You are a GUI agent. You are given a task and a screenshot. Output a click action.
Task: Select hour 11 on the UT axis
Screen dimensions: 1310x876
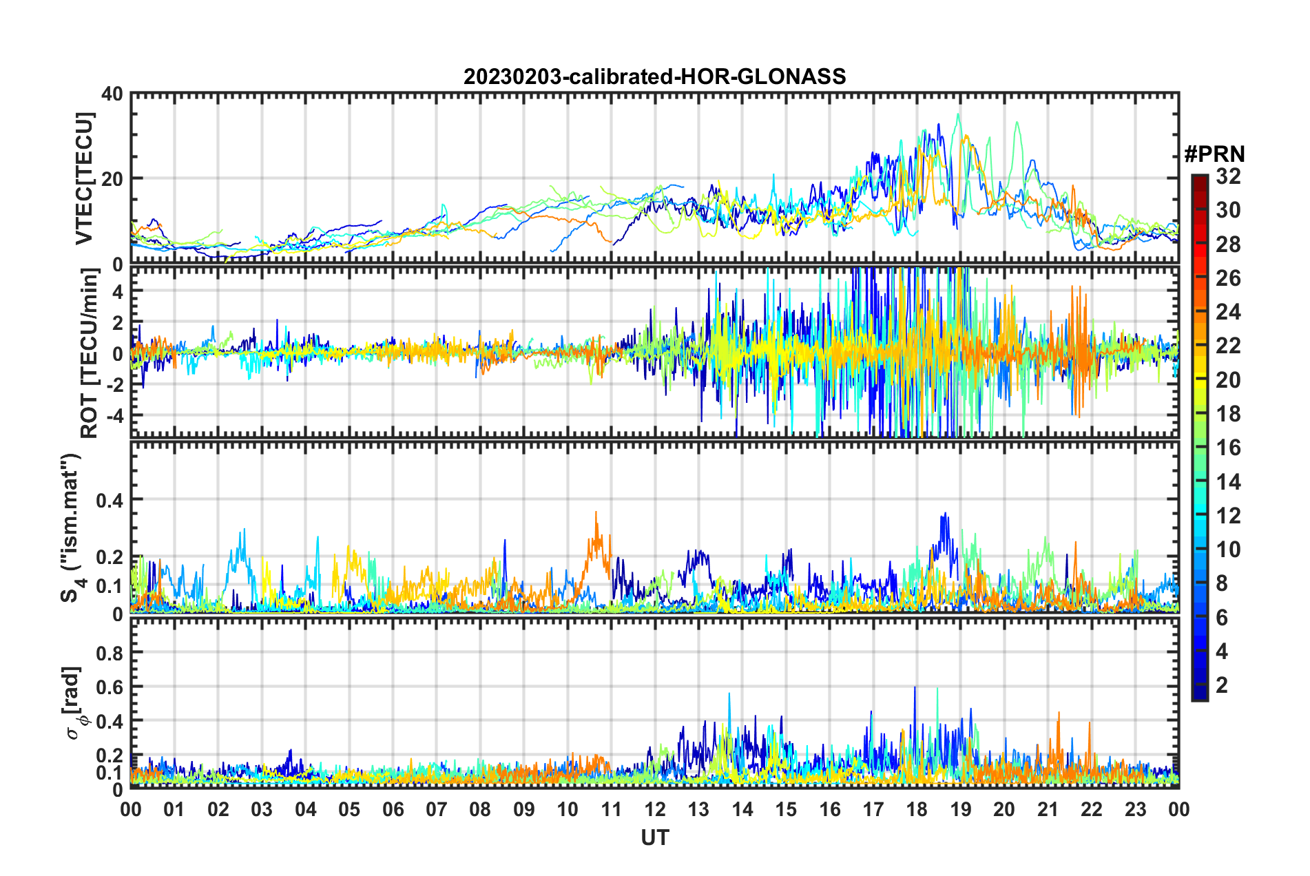click(x=612, y=809)
